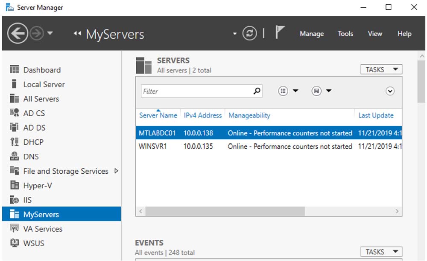Viewport: 427px width, 261px height.
Task: Click the refresh icon in header
Action: (250, 34)
